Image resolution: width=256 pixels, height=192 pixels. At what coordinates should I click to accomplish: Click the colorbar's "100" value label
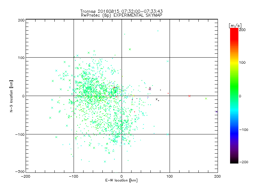click(x=242, y=62)
